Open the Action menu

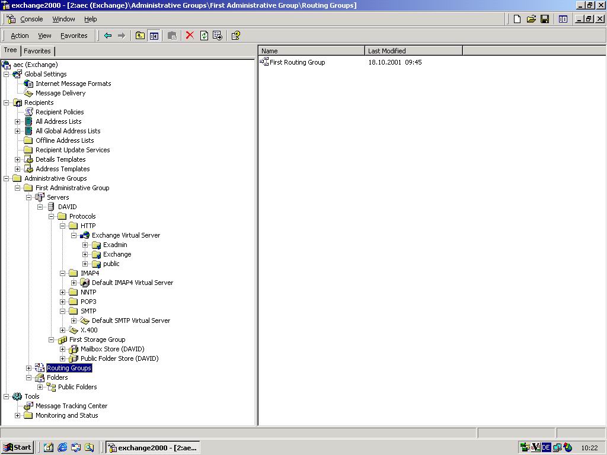point(20,36)
